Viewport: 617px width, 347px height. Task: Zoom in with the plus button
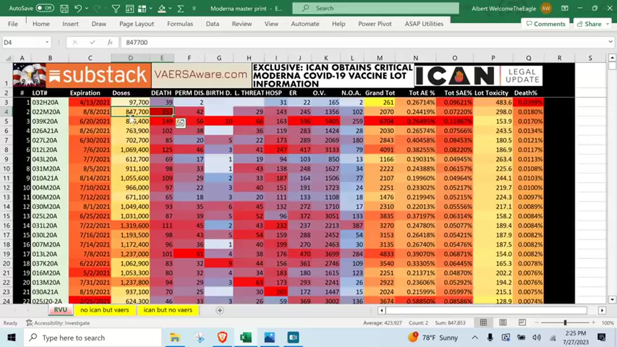pyautogui.click(x=594, y=323)
